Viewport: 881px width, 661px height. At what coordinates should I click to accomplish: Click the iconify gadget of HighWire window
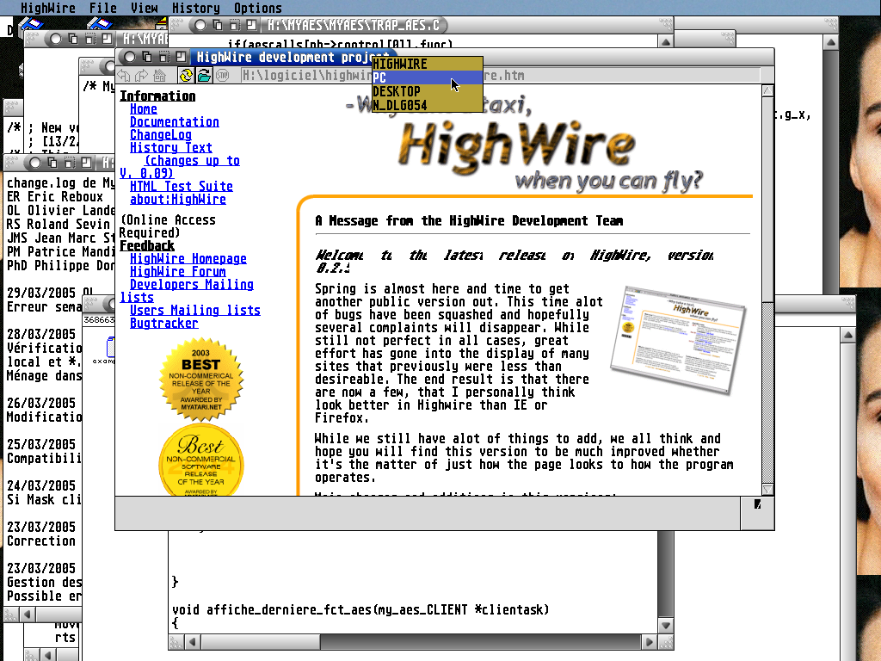[x=163, y=57]
